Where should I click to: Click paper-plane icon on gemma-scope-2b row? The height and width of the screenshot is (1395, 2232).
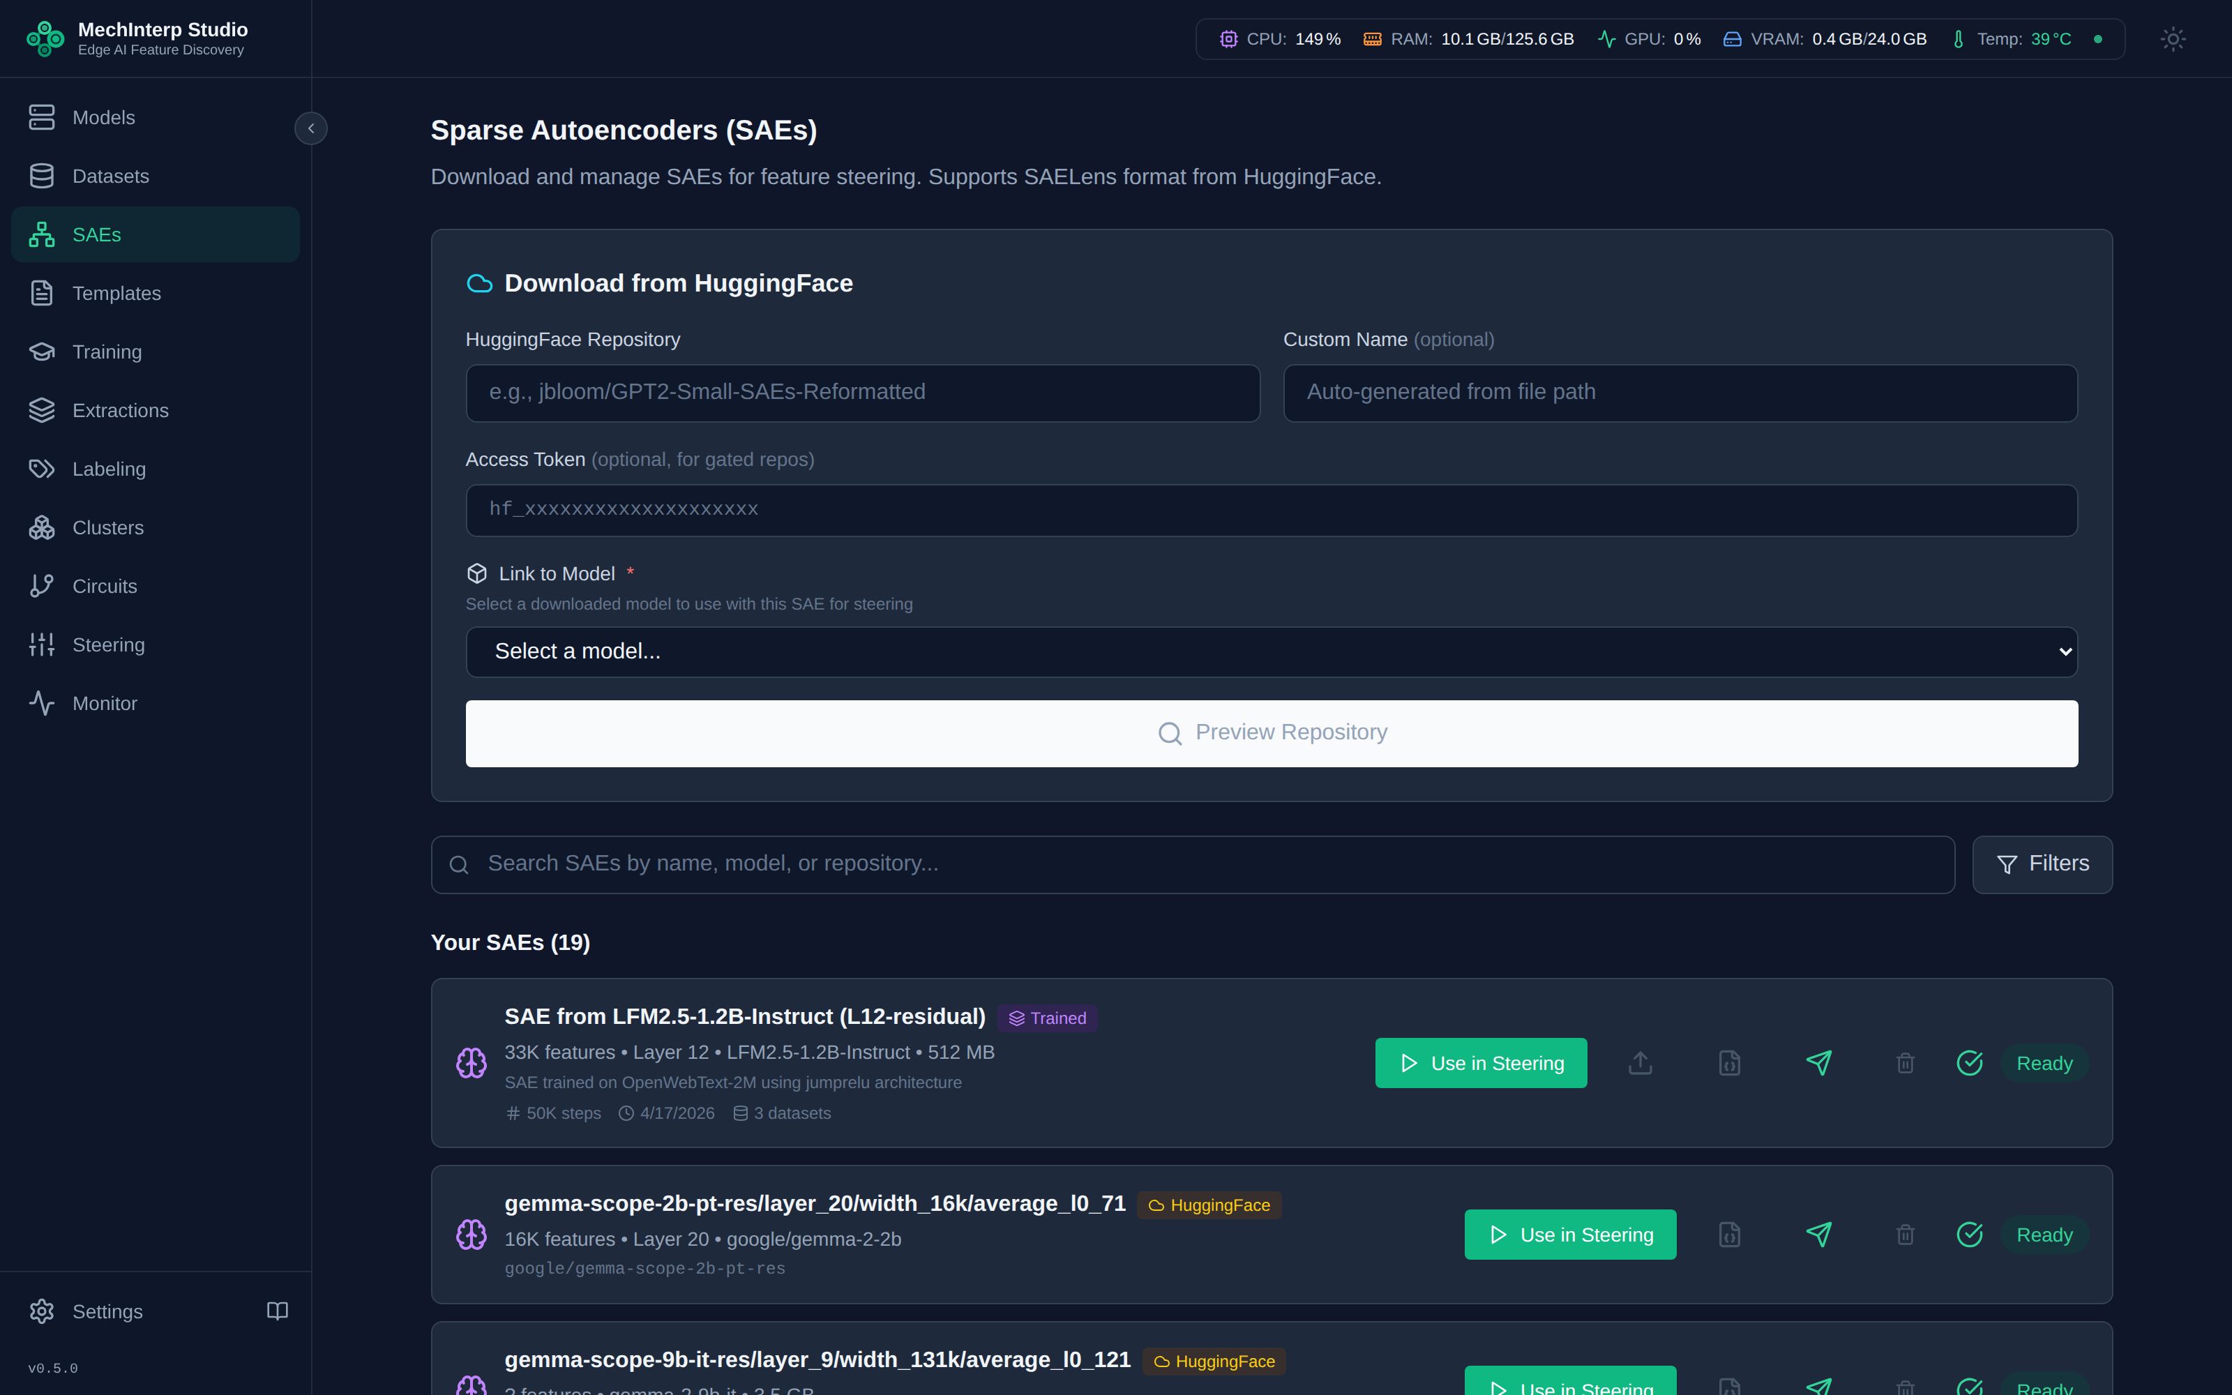[x=1818, y=1235]
